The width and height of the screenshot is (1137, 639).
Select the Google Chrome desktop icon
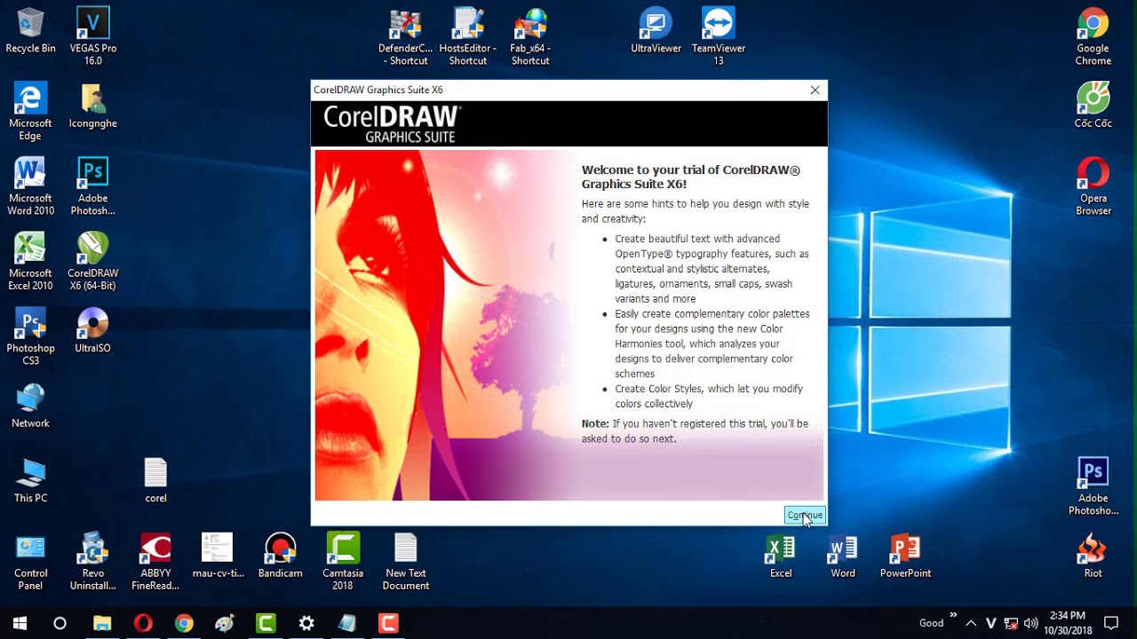[1093, 36]
